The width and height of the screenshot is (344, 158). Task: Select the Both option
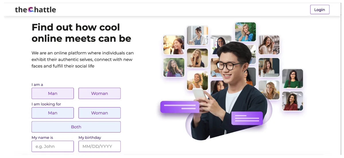click(x=76, y=127)
